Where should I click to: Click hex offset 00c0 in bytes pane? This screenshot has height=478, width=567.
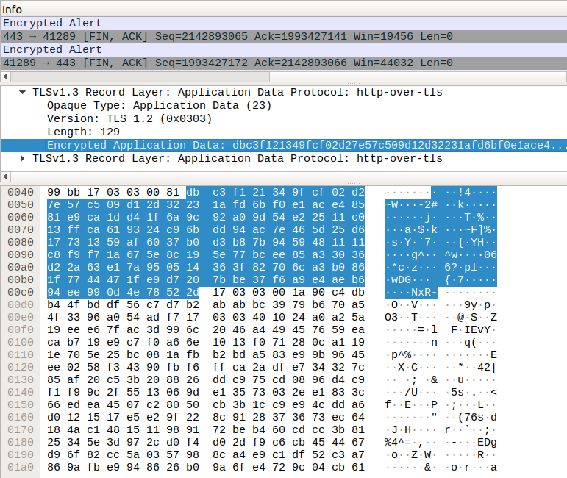(x=21, y=292)
